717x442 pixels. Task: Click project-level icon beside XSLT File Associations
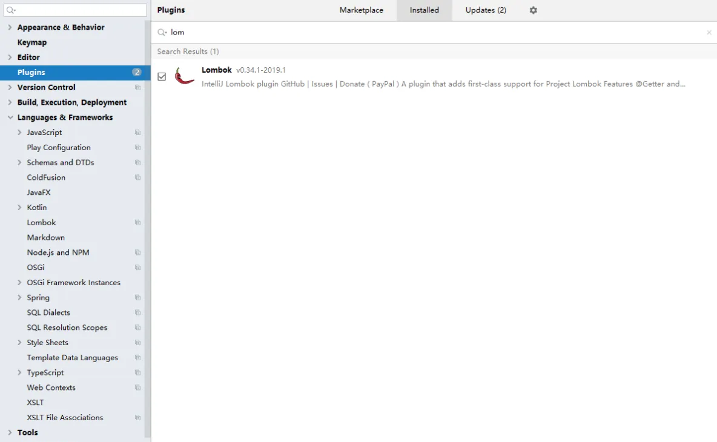coord(137,418)
